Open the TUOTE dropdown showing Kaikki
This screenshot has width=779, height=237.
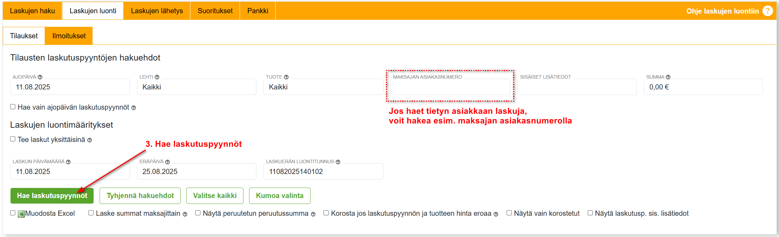[323, 87]
